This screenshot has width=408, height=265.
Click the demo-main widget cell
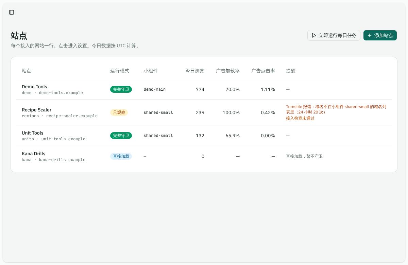point(155,89)
